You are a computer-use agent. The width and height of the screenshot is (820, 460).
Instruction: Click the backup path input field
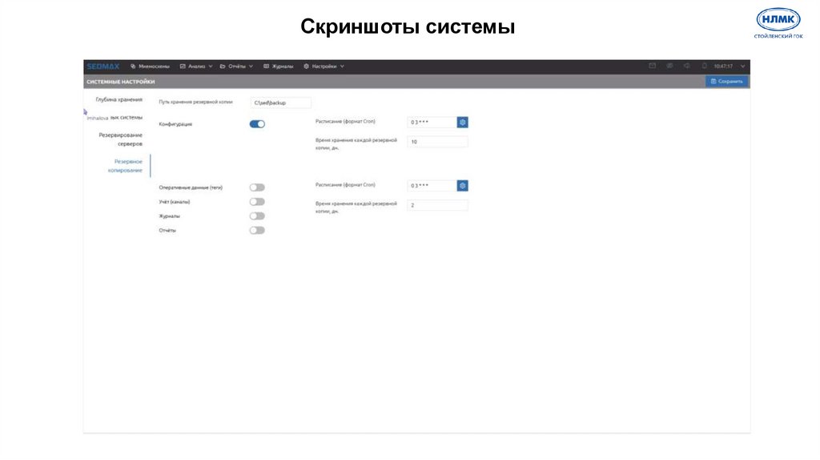281,103
